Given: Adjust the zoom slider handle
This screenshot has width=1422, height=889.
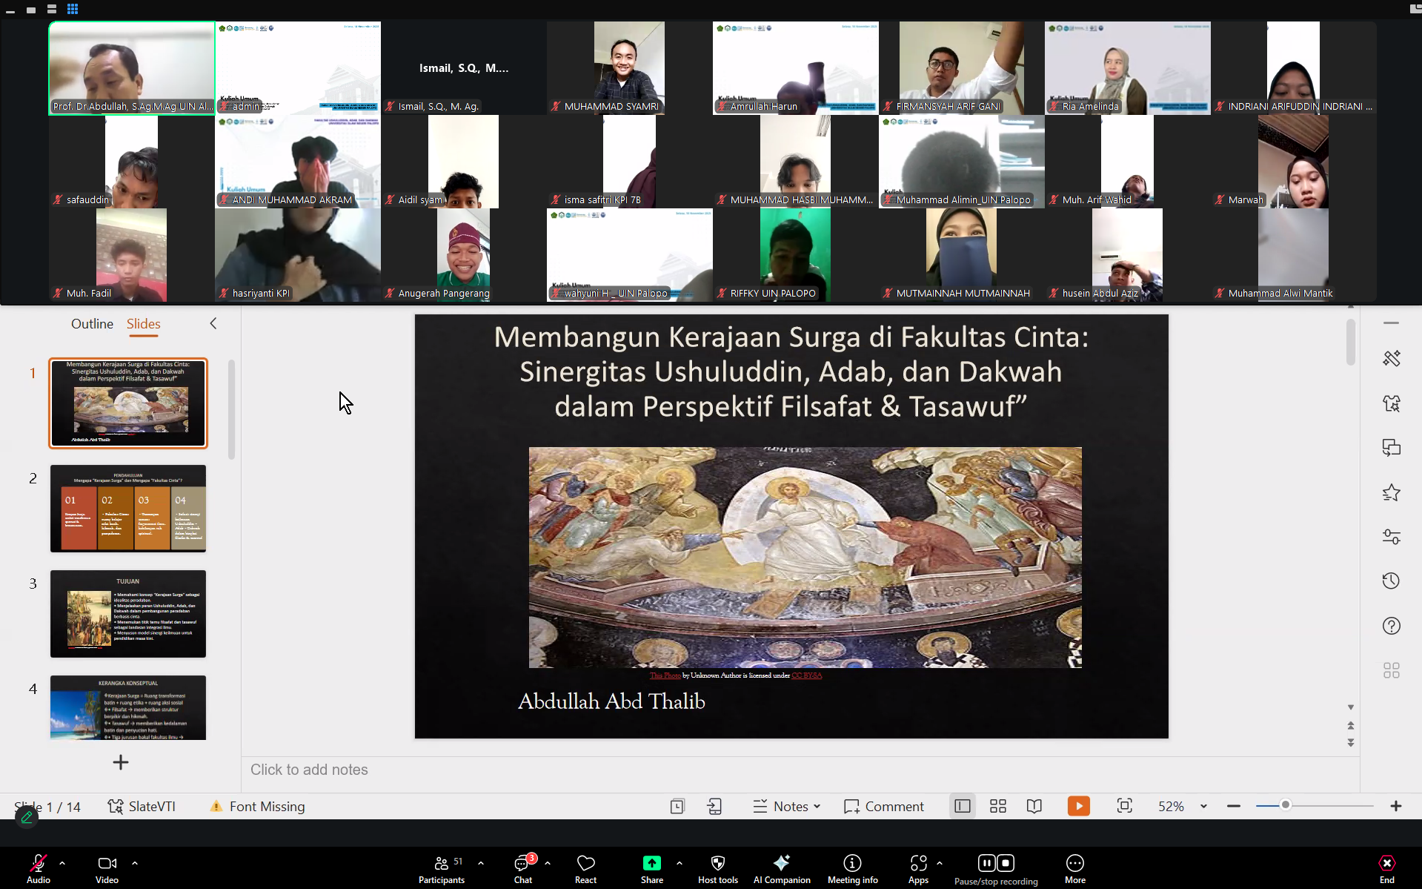Looking at the screenshot, I should (1286, 805).
